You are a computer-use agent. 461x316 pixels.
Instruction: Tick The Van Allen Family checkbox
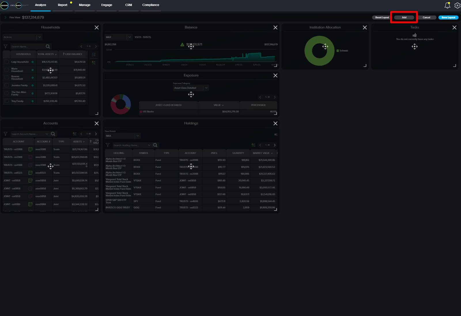pyautogui.click(x=6, y=93)
